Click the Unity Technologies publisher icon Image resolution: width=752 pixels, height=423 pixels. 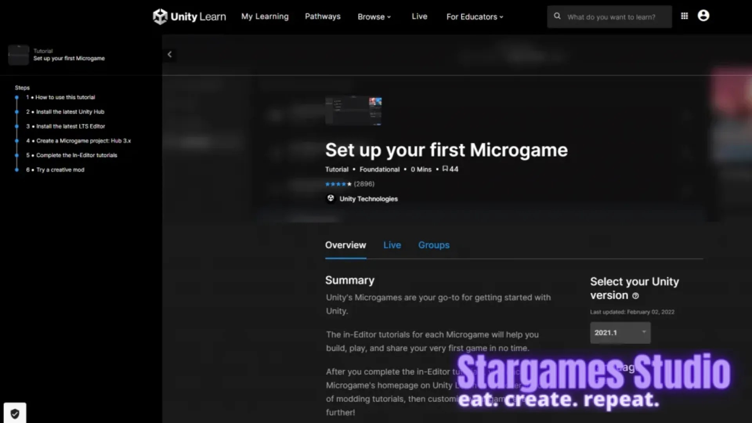[x=330, y=198]
